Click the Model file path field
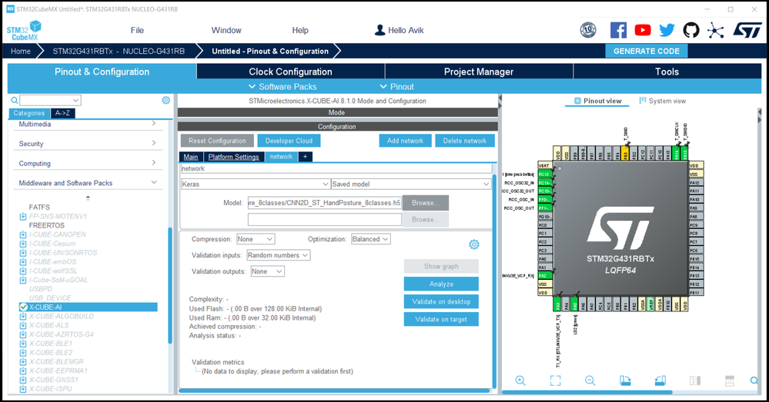The width and height of the screenshot is (769, 402). point(324,203)
